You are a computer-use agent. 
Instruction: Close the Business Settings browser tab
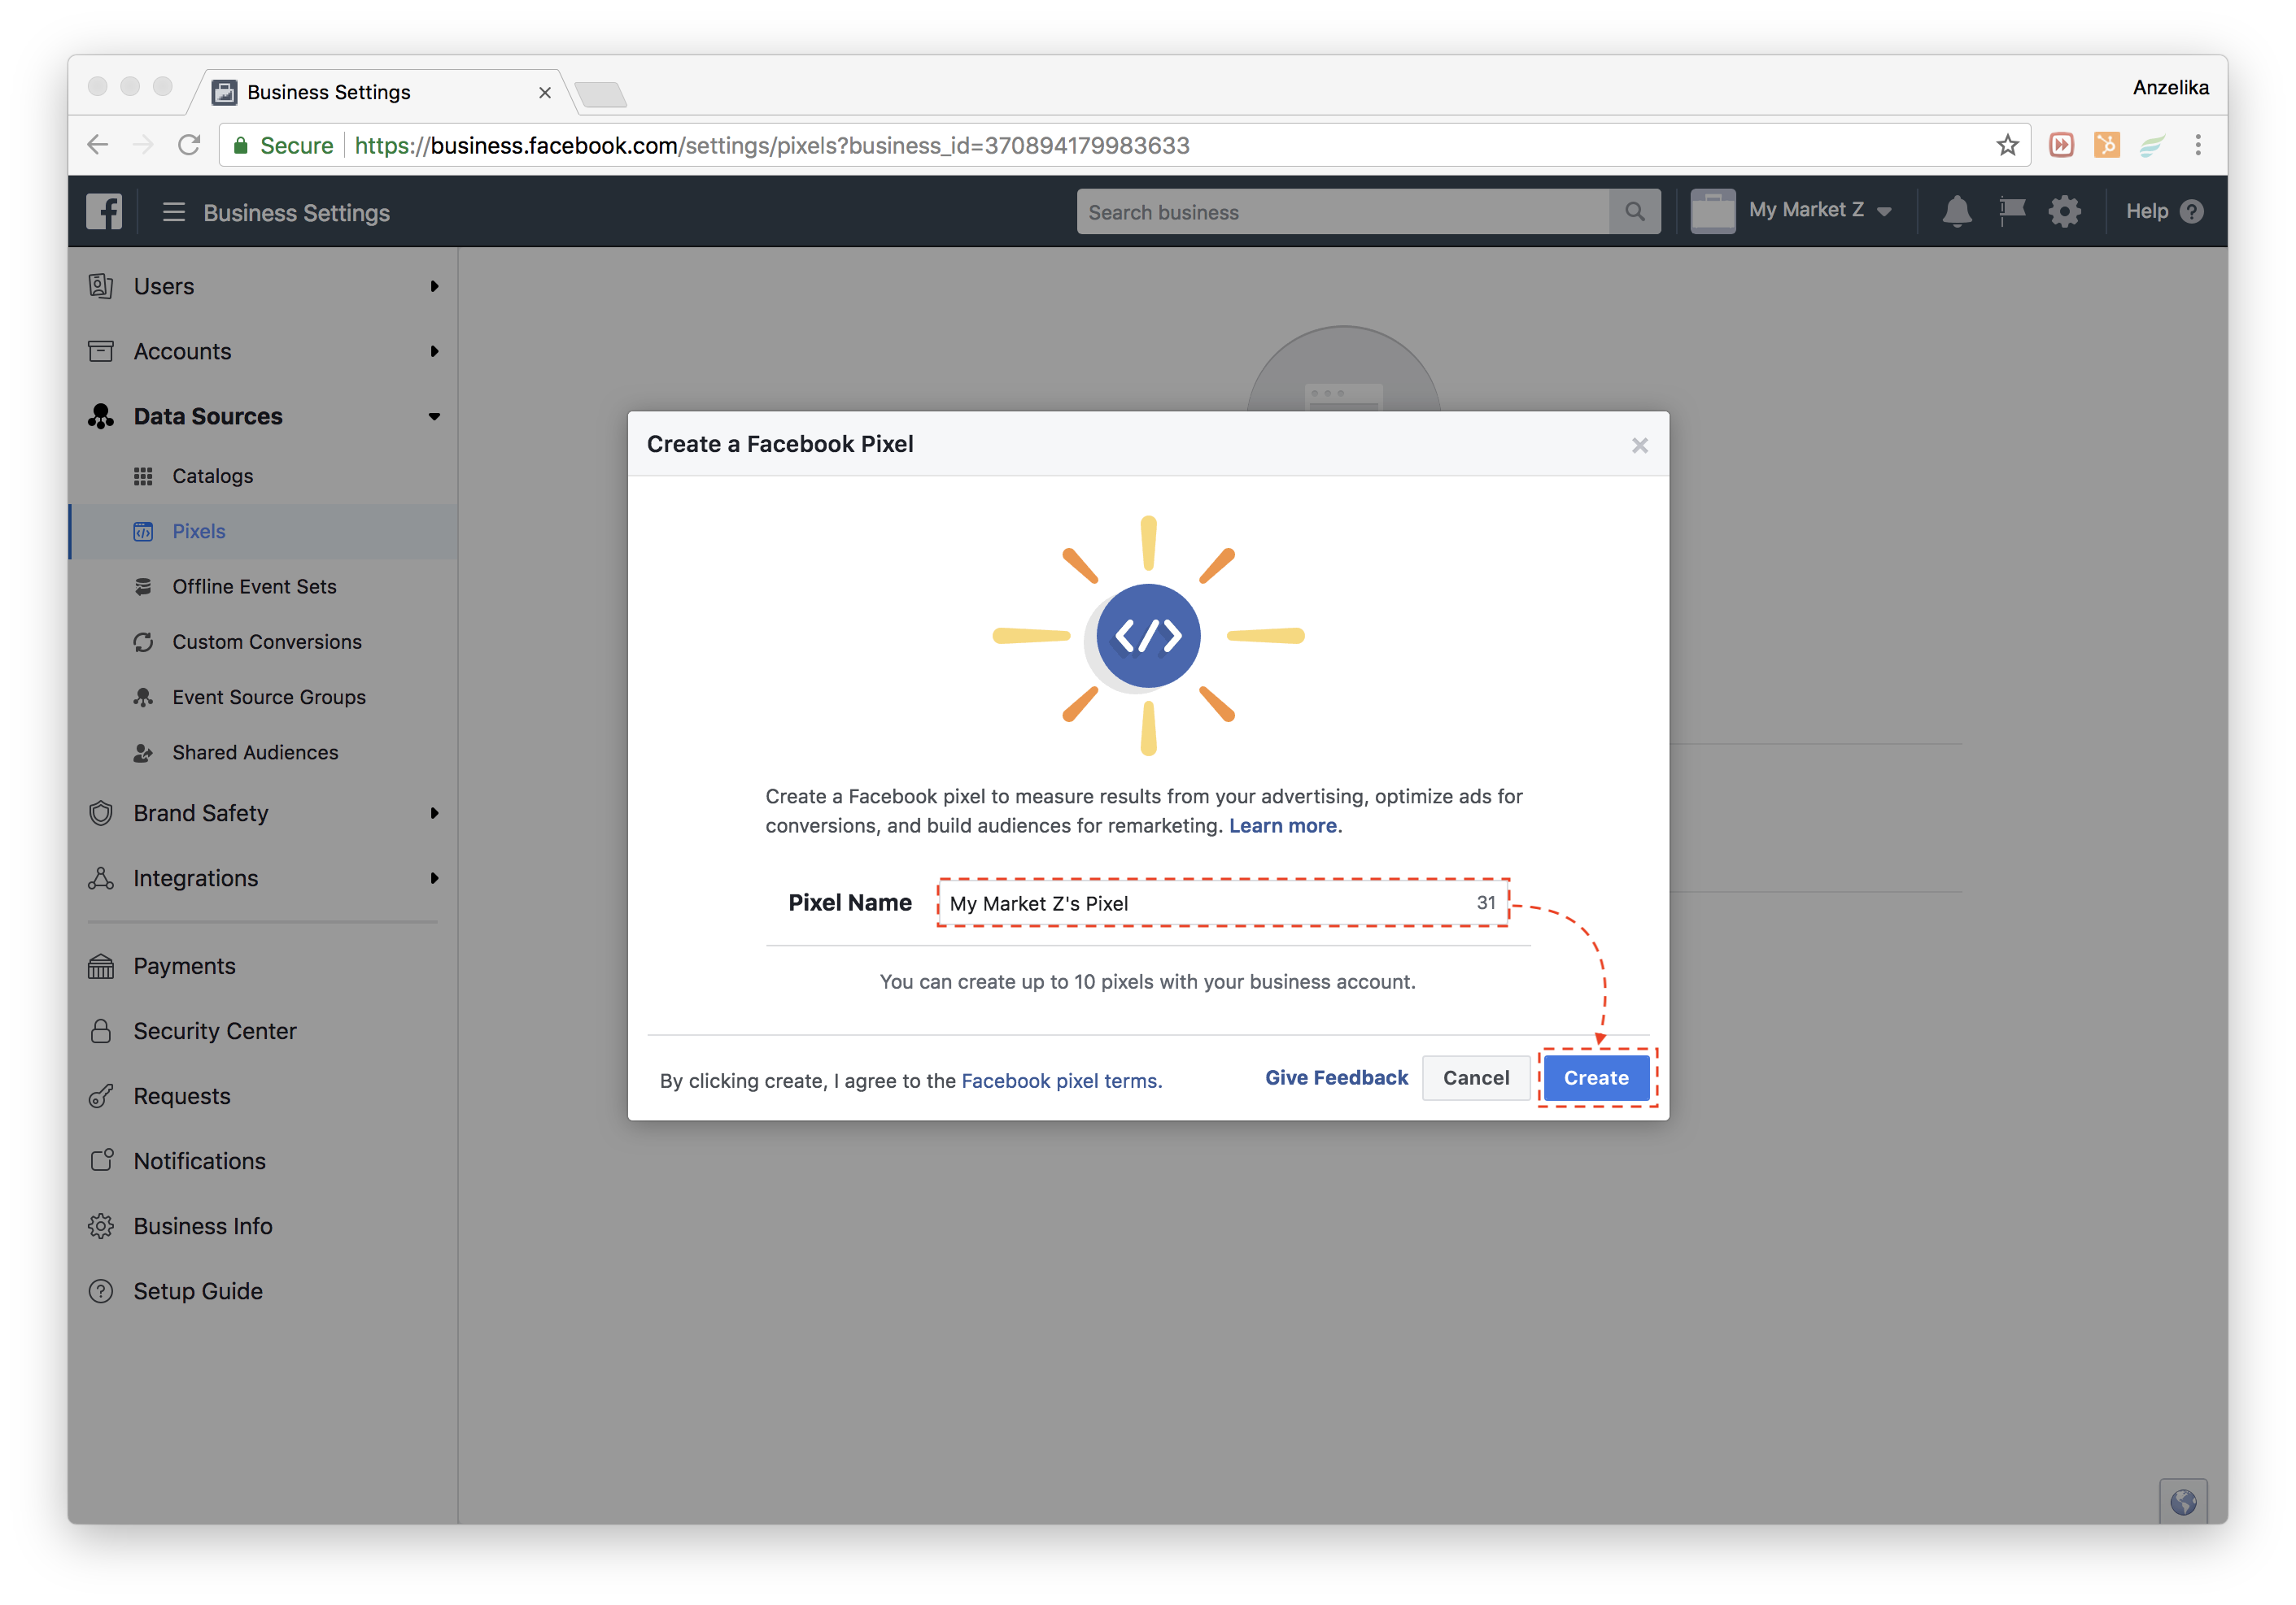pyautogui.click(x=544, y=92)
